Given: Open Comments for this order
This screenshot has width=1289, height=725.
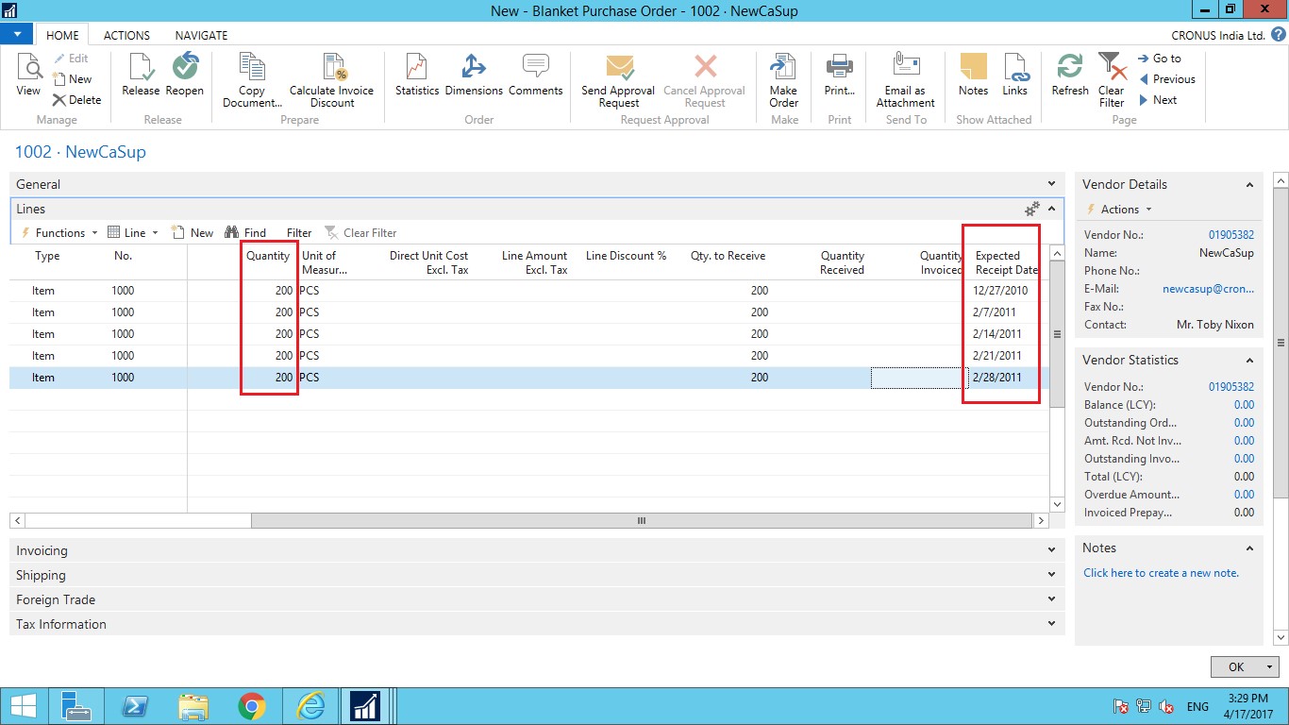Looking at the screenshot, I should click(x=536, y=76).
